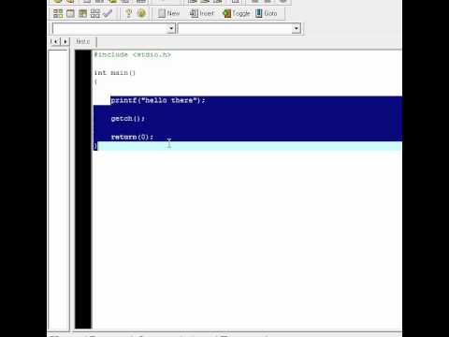Click the printf("hello there"); line

pyautogui.click(x=158, y=100)
